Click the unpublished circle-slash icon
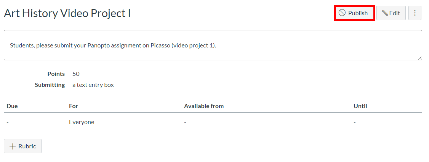Screen dimensions: 429x162 click(x=342, y=13)
